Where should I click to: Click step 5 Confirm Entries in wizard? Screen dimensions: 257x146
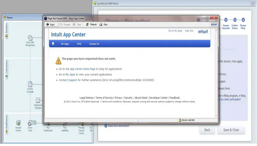[x=235, y=20]
